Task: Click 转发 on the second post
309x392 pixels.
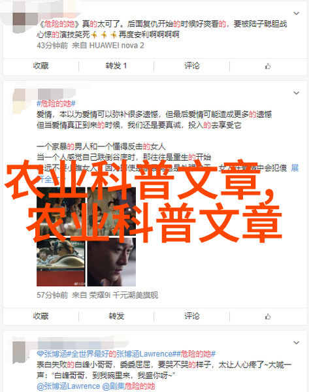Action: (116, 316)
